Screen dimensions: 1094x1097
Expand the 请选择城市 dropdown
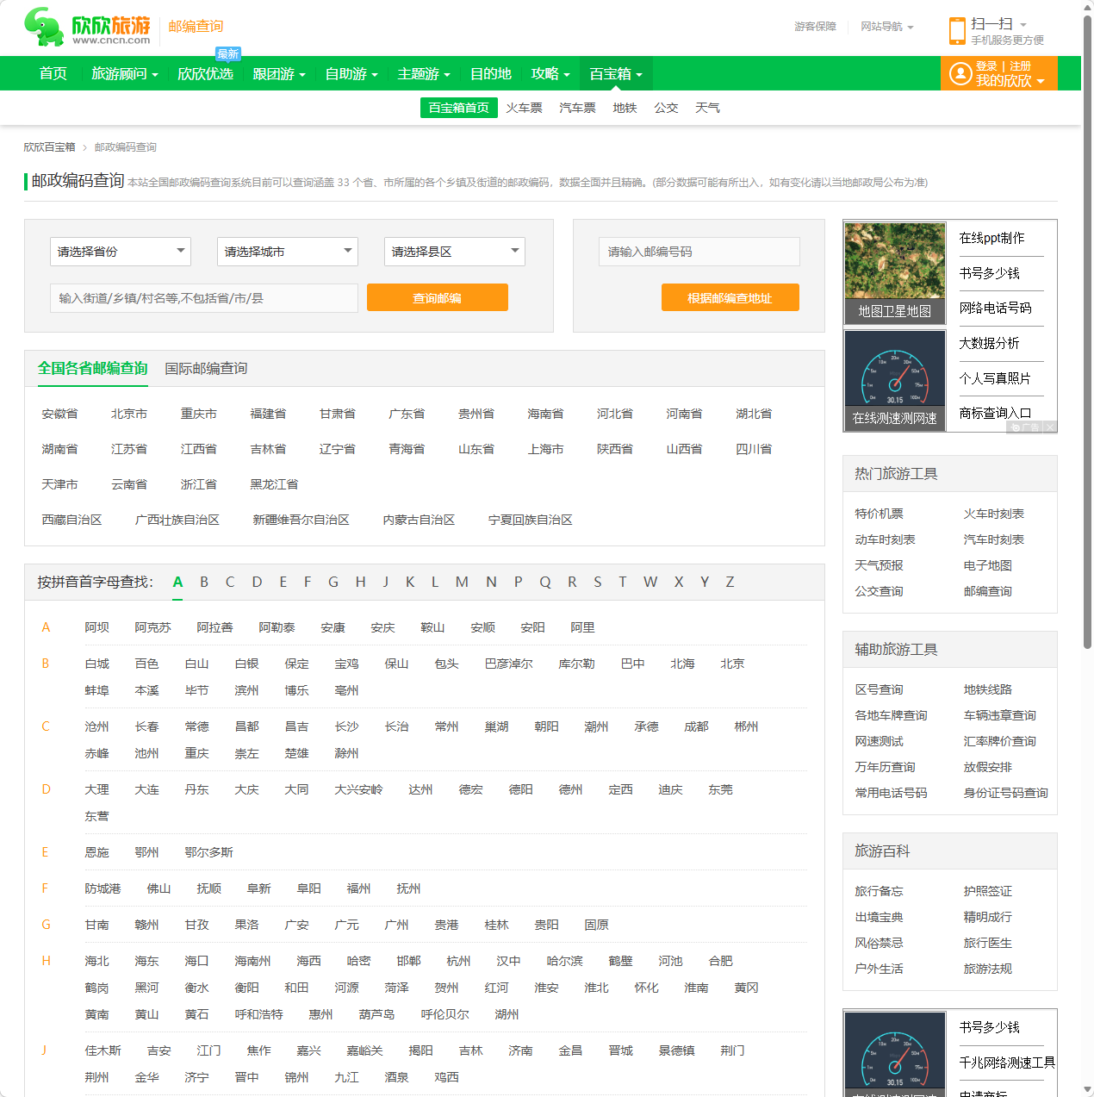click(287, 251)
